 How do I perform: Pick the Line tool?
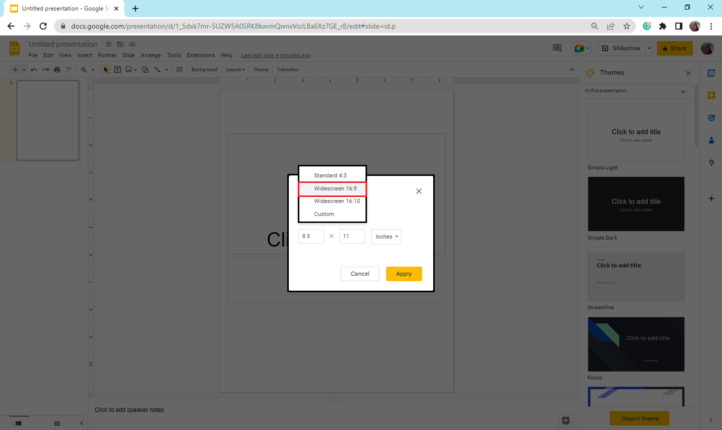157,69
